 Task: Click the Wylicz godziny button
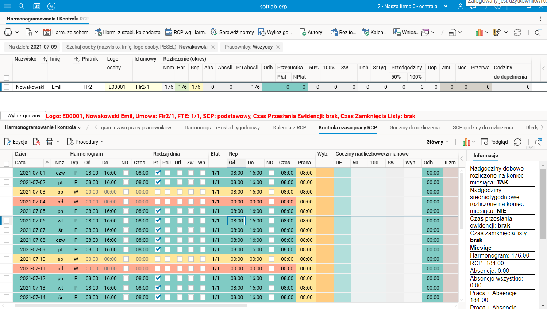[24, 115]
